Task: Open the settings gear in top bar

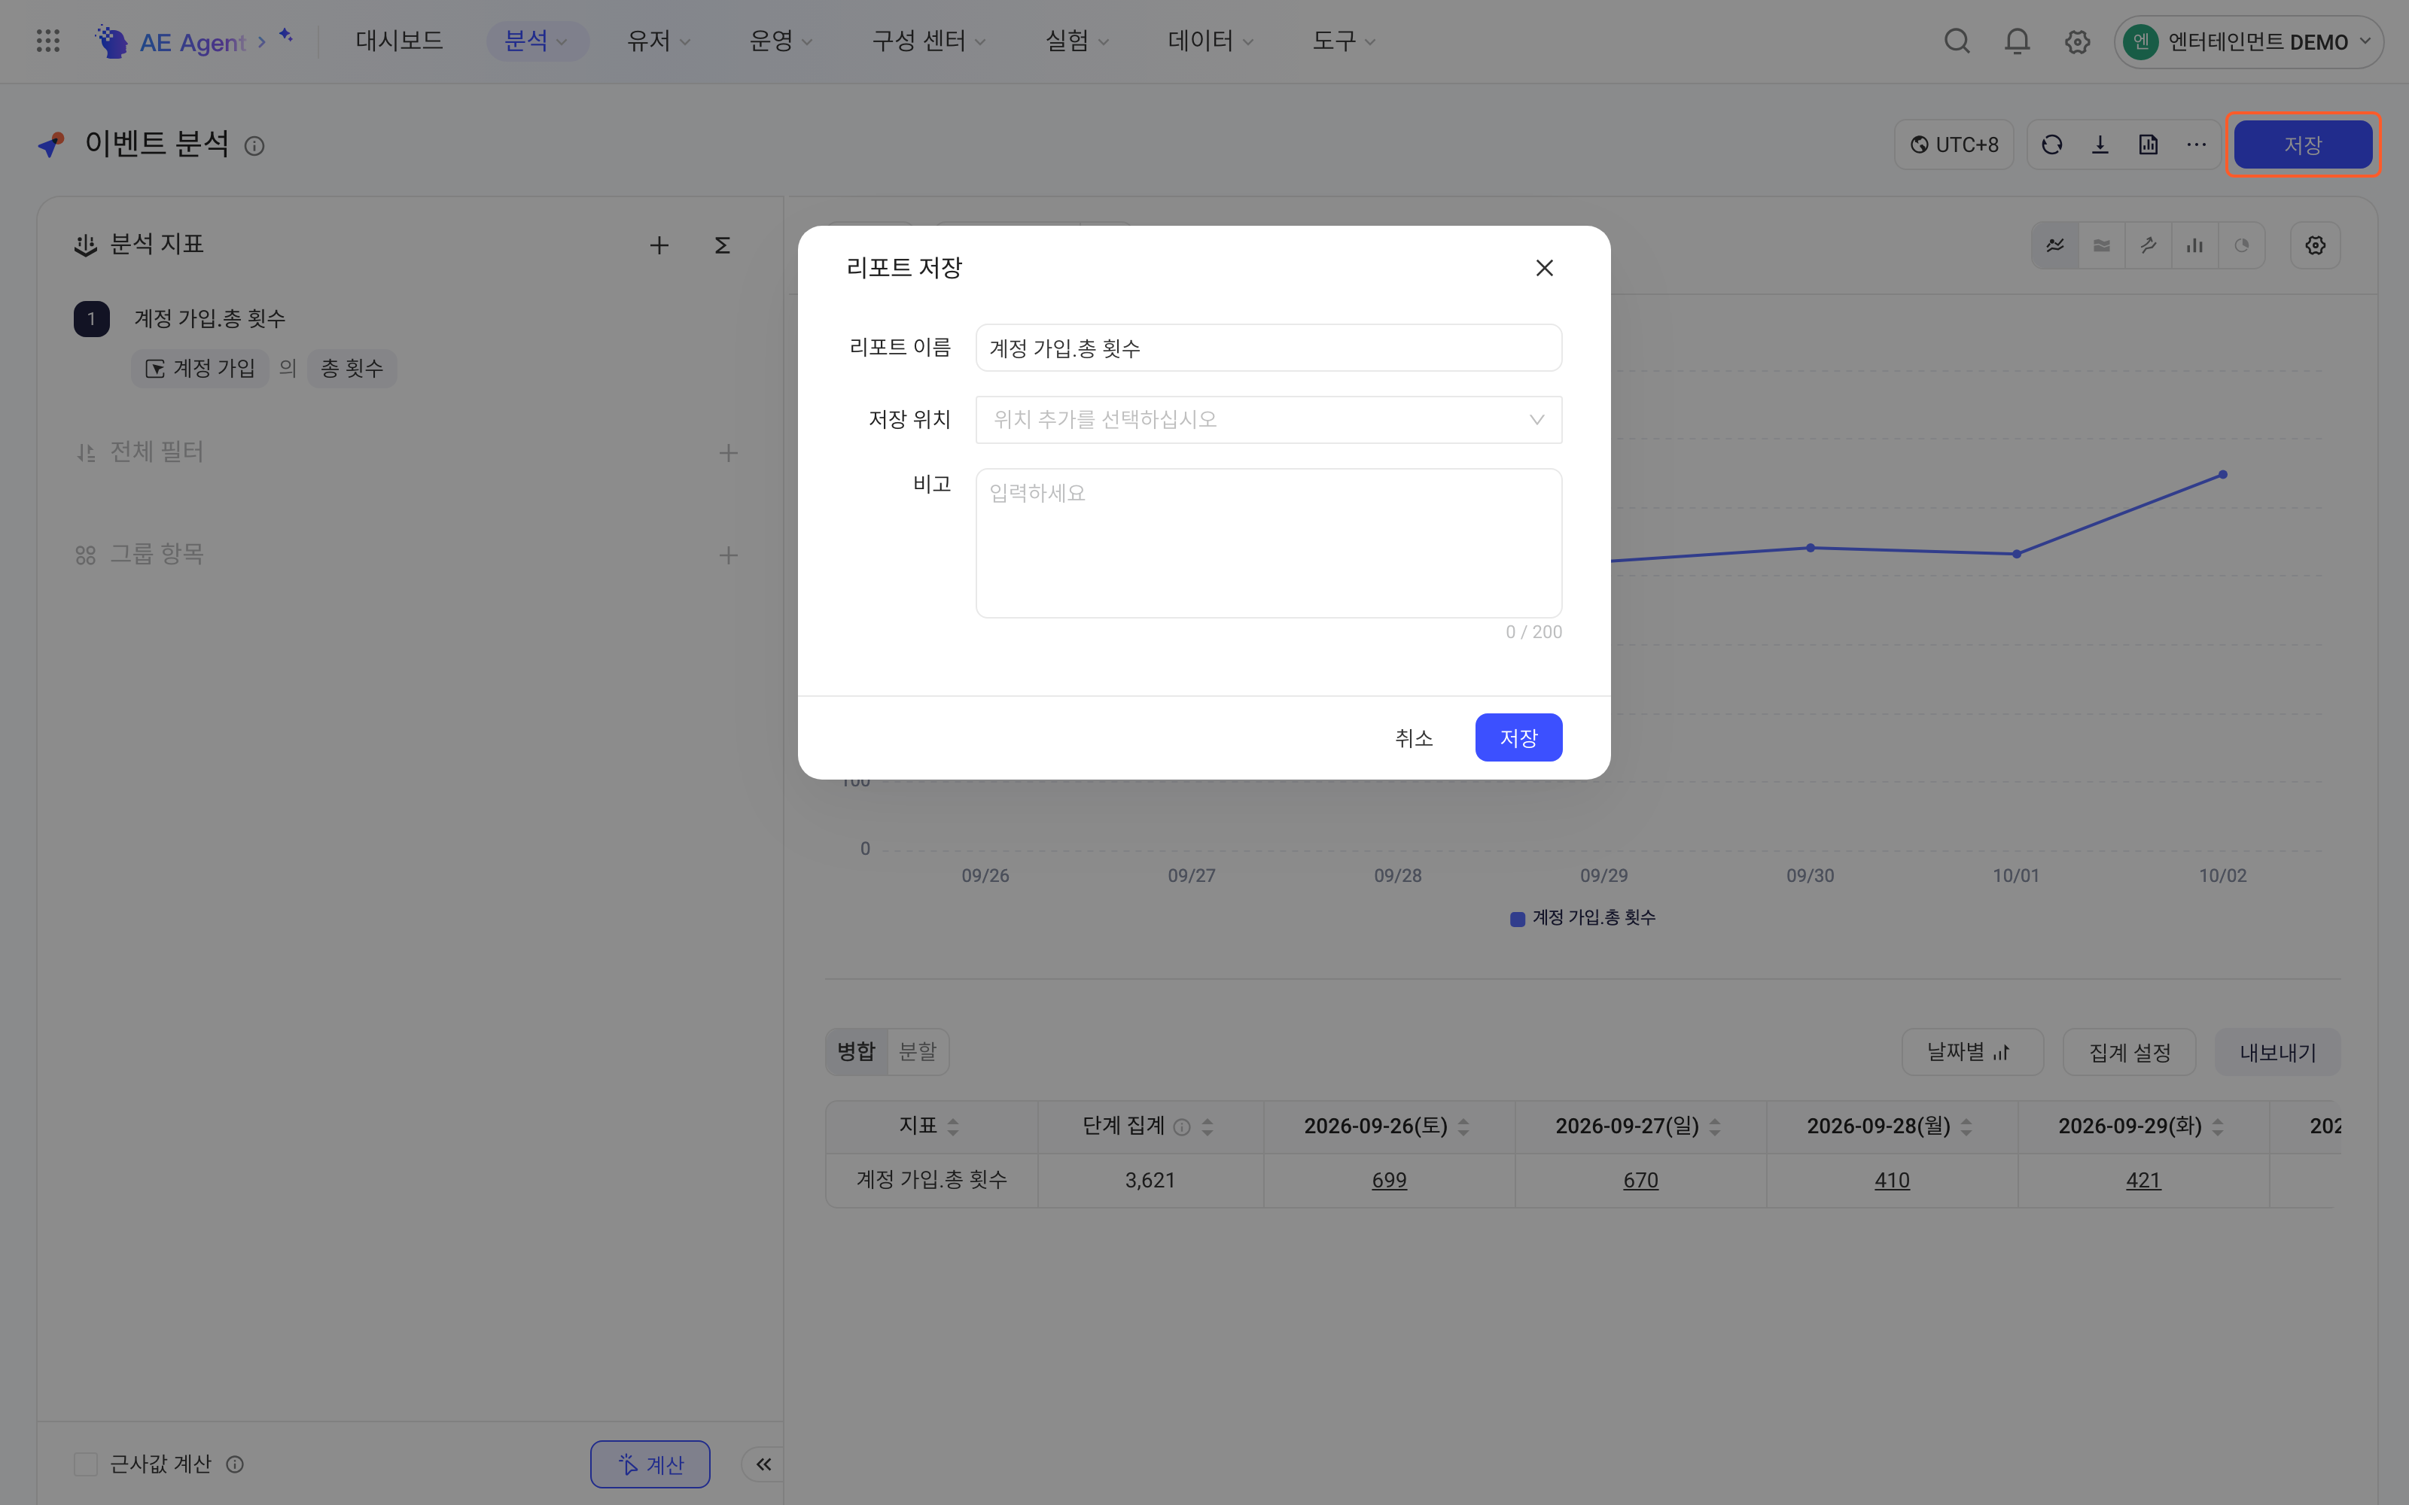Action: (2076, 42)
